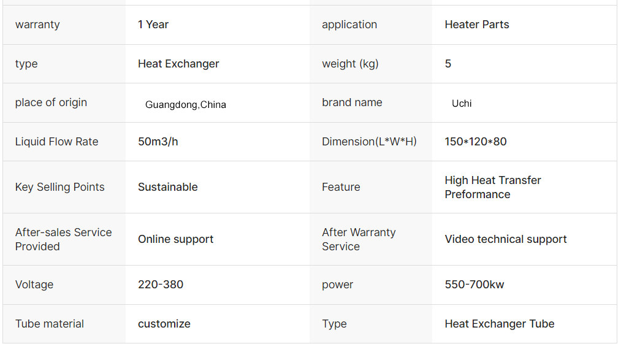This screenshot has width=621, height=349.
Task: Click the "50m3/h" flow rate value
Action: (158, 142)
